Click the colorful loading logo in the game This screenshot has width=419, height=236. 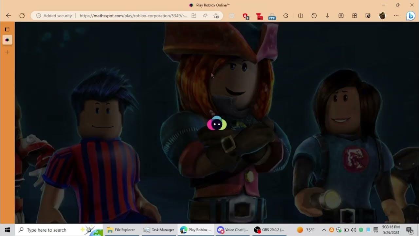click(217, 124)
